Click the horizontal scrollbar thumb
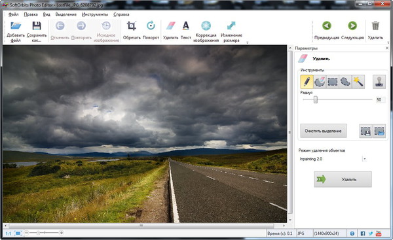Viewport: 393px width, 240px height. coord(141,226)
